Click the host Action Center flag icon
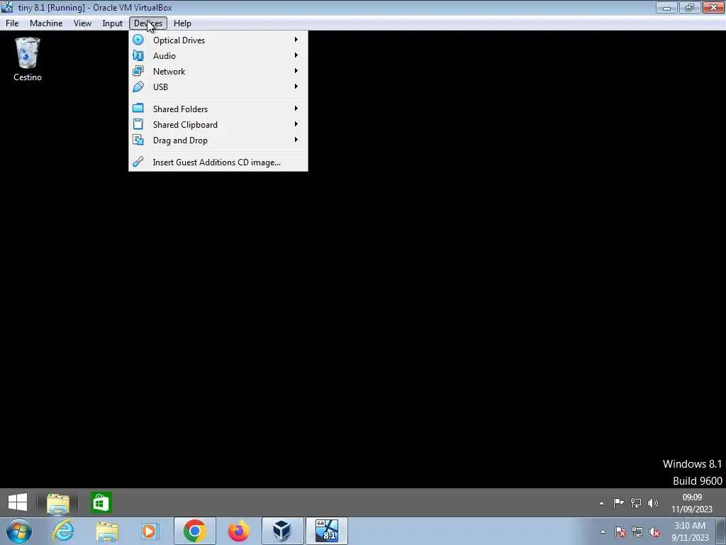The width and height of the screenshot is (726, 545). (x=620, y=532)
